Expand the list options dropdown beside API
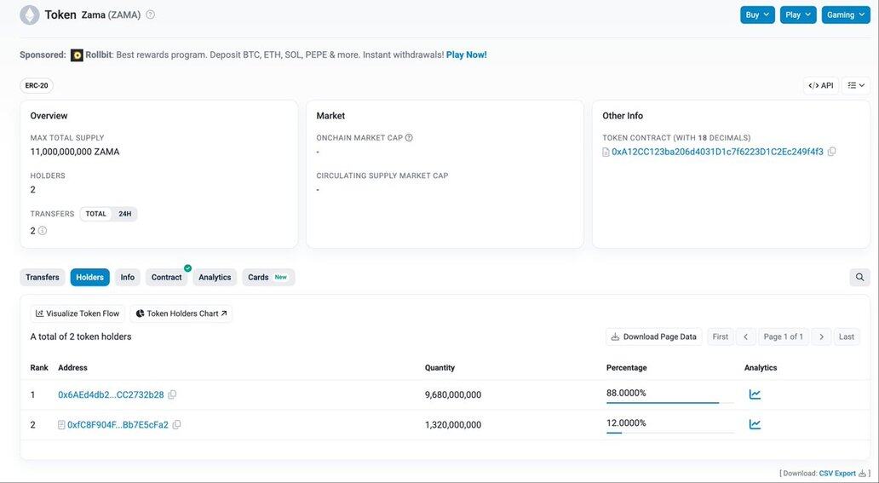This screenshot has height=483, width=879. tap(856, 85)
